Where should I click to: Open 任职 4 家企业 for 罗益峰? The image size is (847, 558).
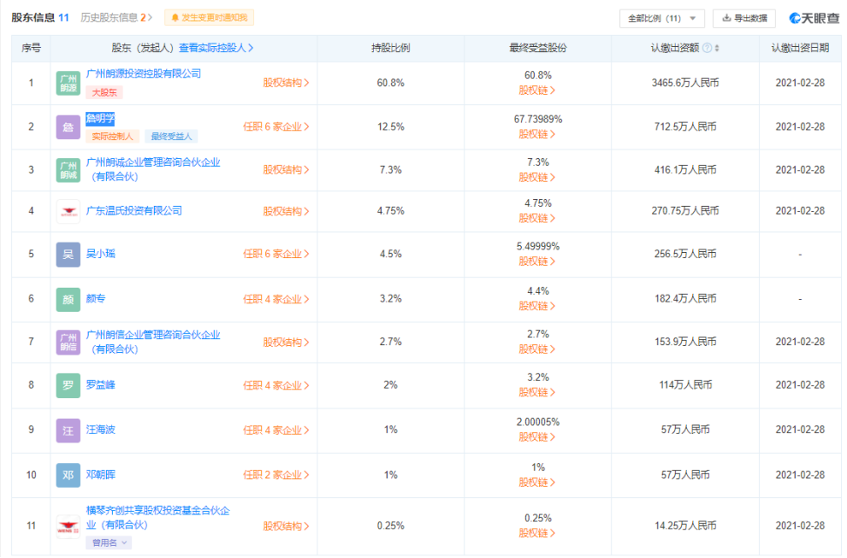(276, 386)
